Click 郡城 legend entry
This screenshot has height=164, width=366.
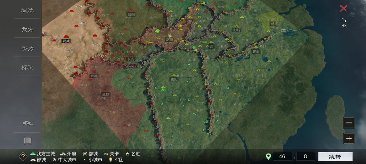tap(38, 160)
